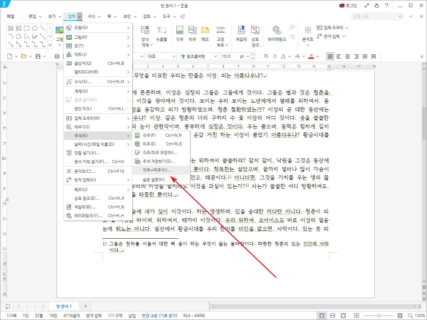The image size is (427, 320).
Task: Click 변경 내용 [기록 중지] status entry
Action: (x=159, y=316)
